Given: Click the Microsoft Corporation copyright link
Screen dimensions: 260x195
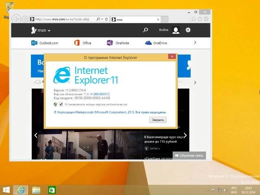Looking at the screenshot, I should (x=110, y=112).
